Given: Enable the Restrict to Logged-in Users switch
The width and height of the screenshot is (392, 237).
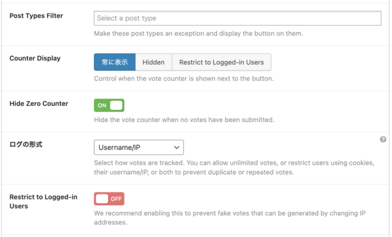Looking at the screenshot, I should [x=109, y=199].
